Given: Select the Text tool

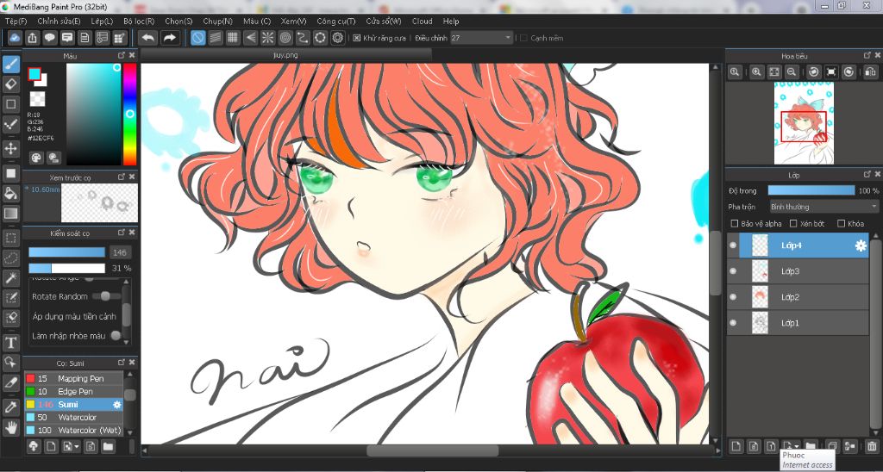Looking at the screenshot, I should [10, 342].
